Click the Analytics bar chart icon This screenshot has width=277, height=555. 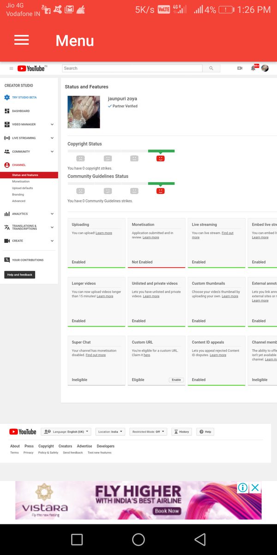click(7, 214)
